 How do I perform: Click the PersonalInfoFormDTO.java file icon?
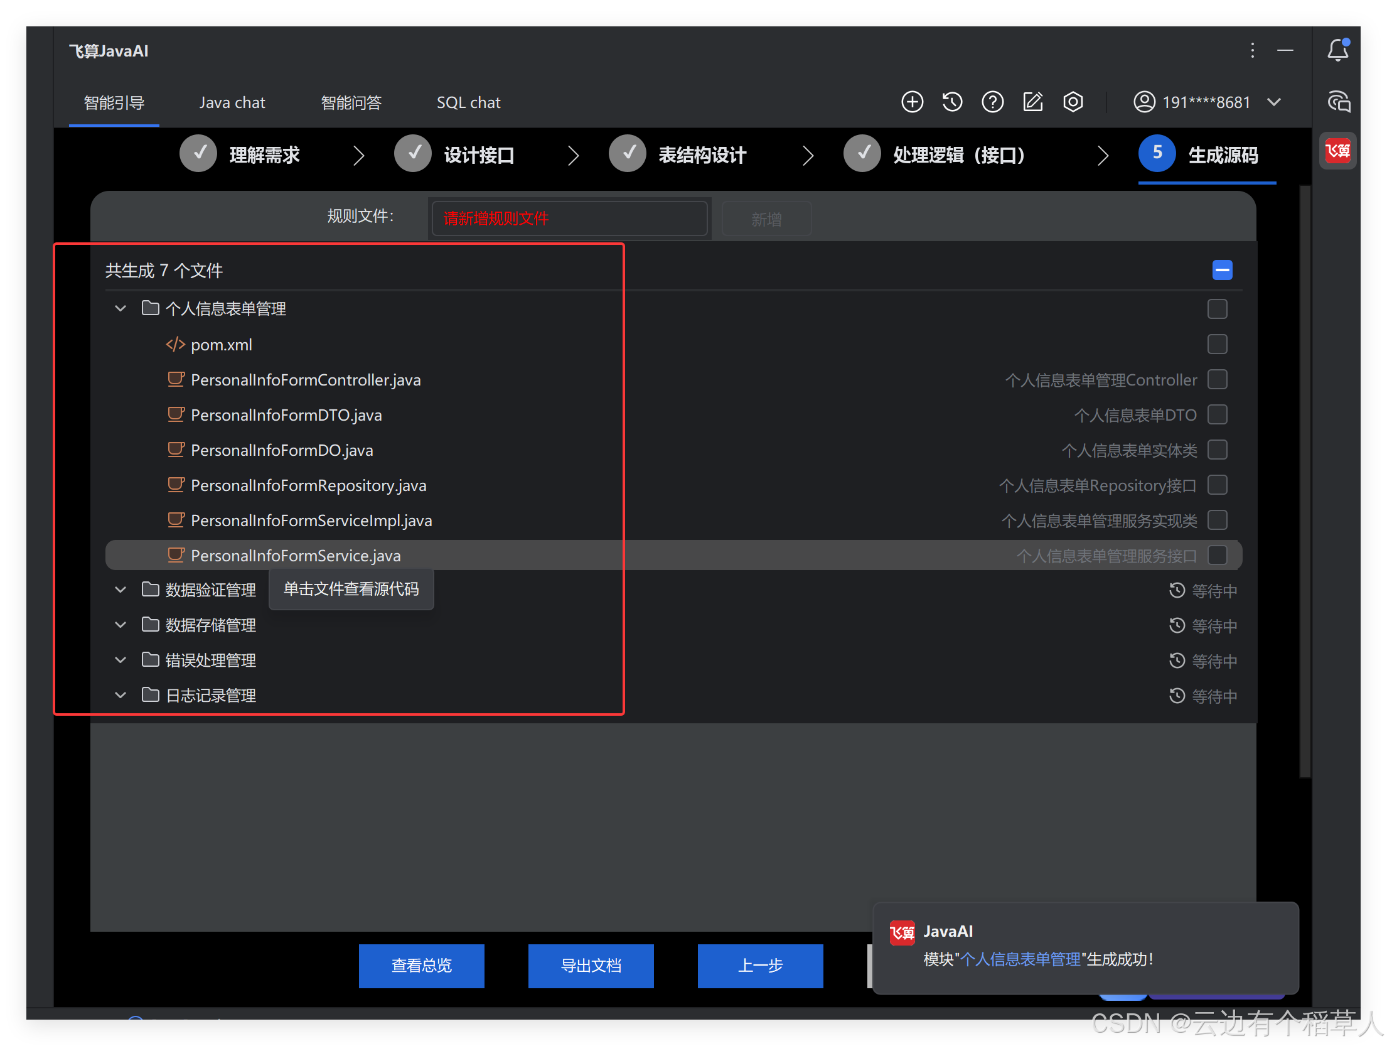[x=176, y=414]
